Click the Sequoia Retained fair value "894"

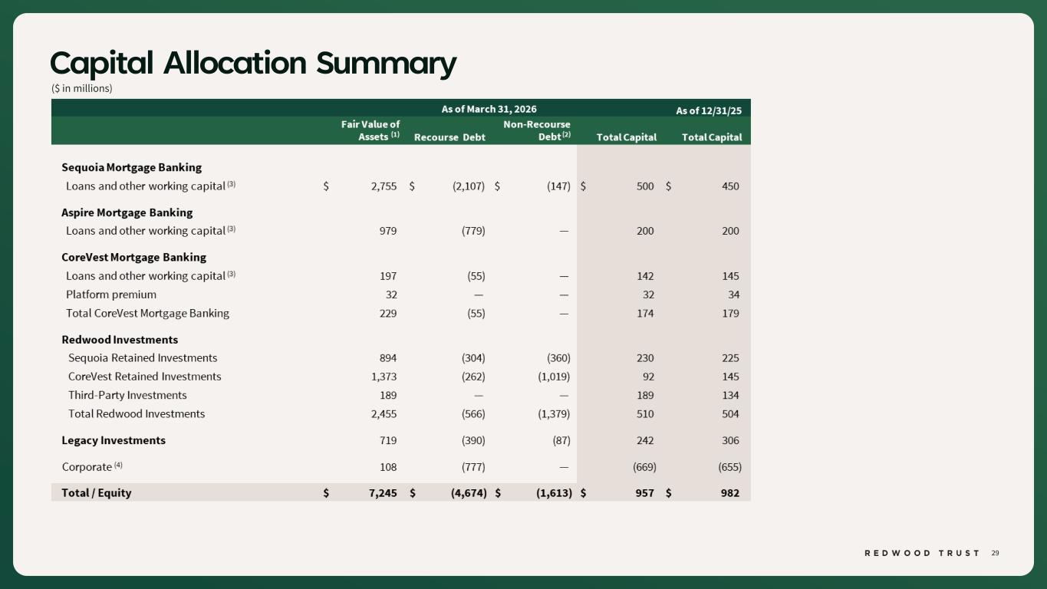(387, 358)
